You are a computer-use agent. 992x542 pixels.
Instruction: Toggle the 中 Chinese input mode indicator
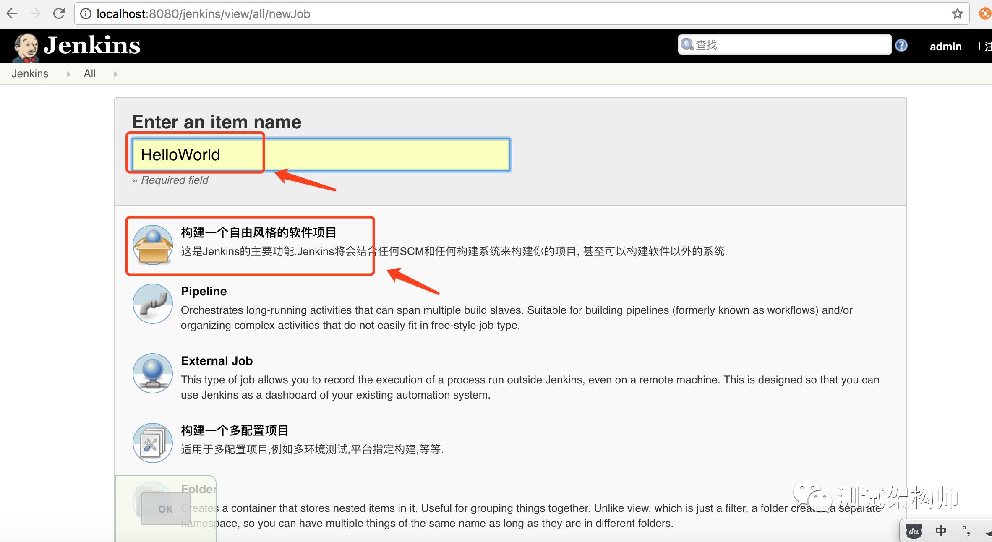coord(941,531)
